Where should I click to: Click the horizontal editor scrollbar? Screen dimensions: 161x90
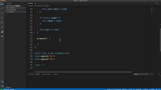pyautogui.click(x=83, y=72)
